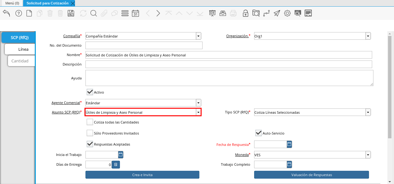The height and width of the screenshot is (184, 394).
Task: Open the process gear icon
Action: [287, 13]
